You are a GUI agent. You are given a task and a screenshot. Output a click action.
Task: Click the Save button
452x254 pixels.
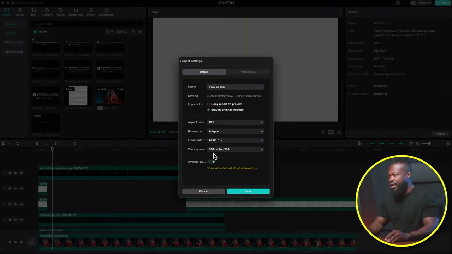click(248, 191)
